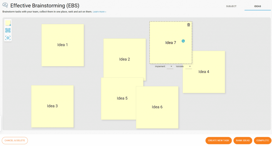Follow the Learn more link
This screenshot has height=146, width=272.
click(99, 12)
